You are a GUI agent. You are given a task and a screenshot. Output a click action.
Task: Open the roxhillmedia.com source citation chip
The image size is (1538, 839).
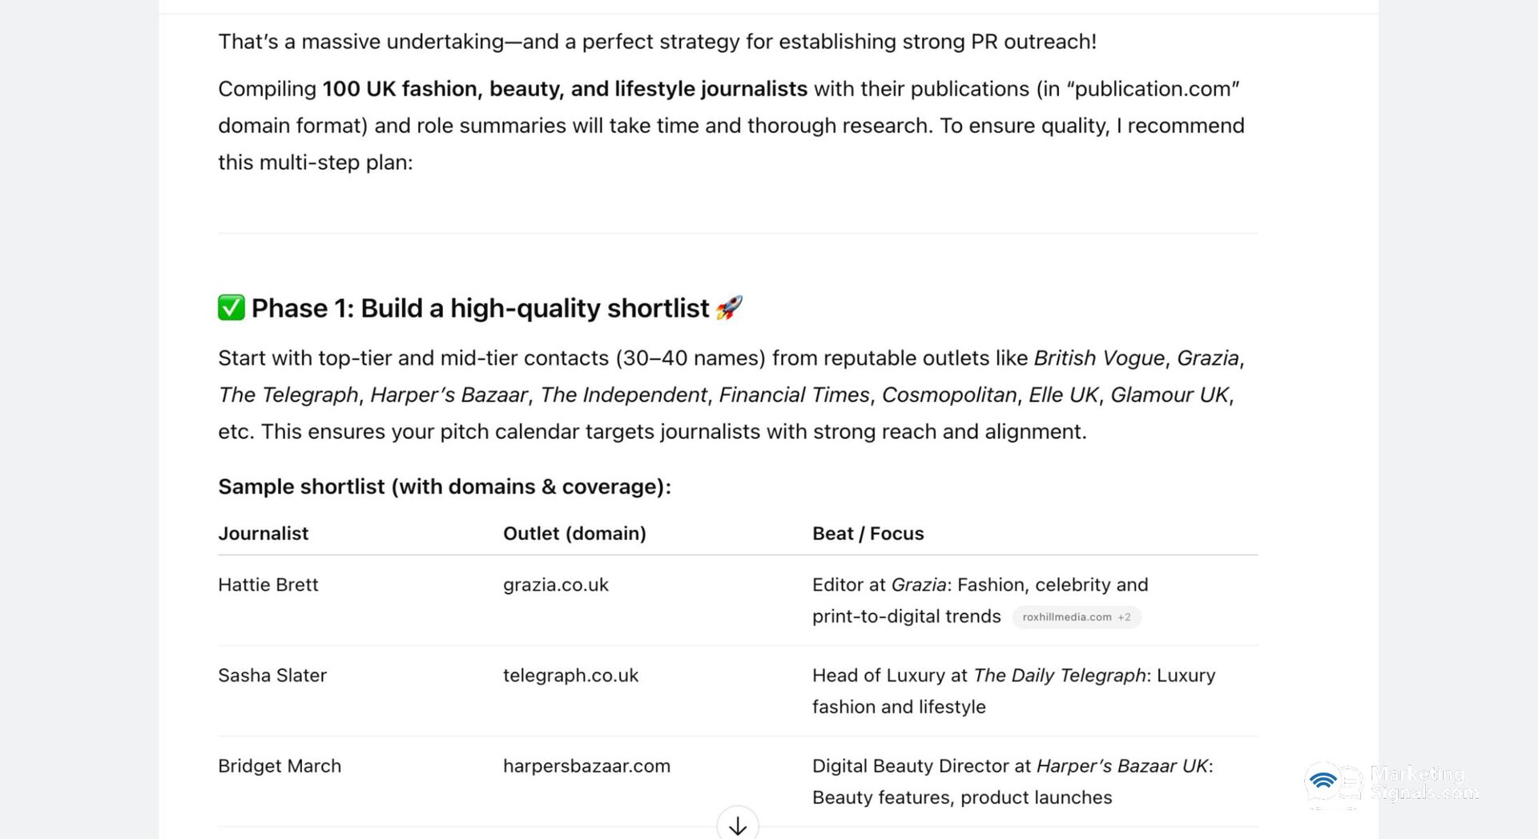(1076, 617)
